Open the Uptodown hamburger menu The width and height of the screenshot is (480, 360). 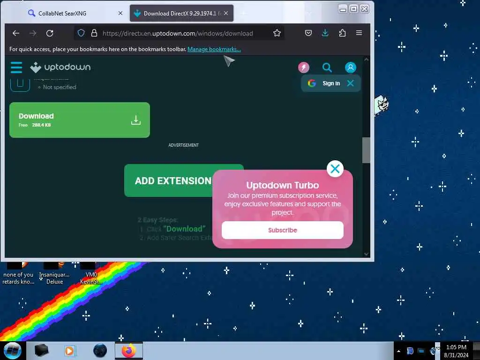[16, 67]
